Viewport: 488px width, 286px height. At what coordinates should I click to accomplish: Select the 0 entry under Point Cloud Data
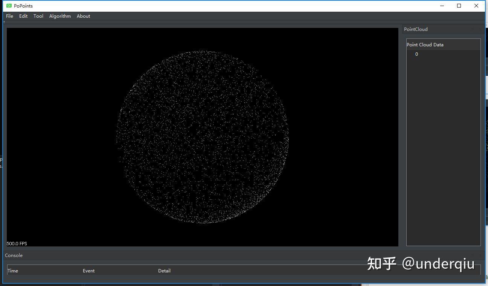(416, 54)
